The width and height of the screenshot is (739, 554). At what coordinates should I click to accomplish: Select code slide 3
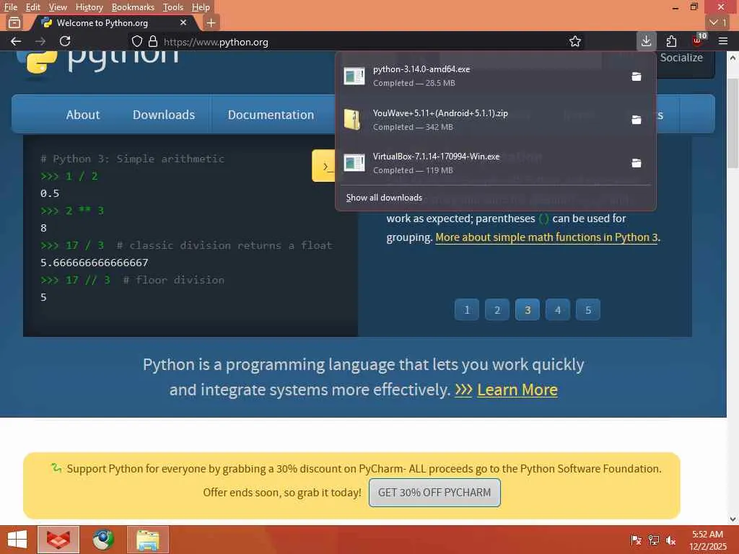pyautogui.click(x=528, y=309)
